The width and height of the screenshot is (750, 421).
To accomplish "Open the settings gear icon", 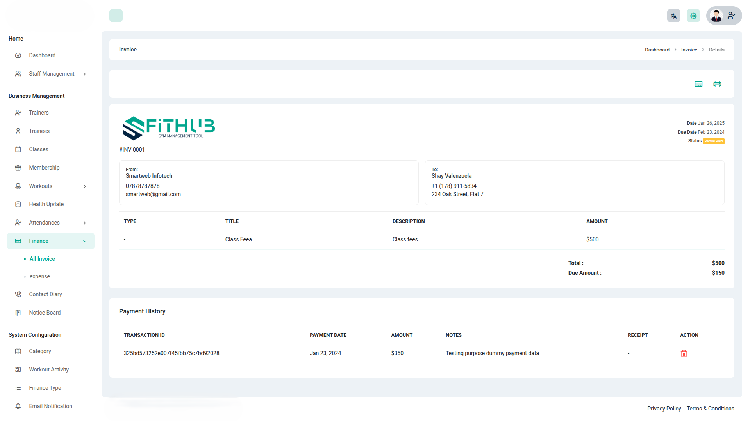I will [693, 16].
